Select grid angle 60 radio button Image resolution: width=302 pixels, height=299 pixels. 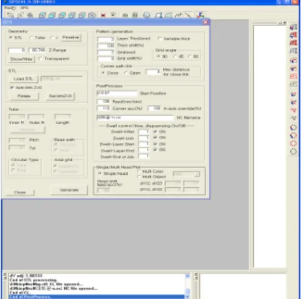coord(189,56)
